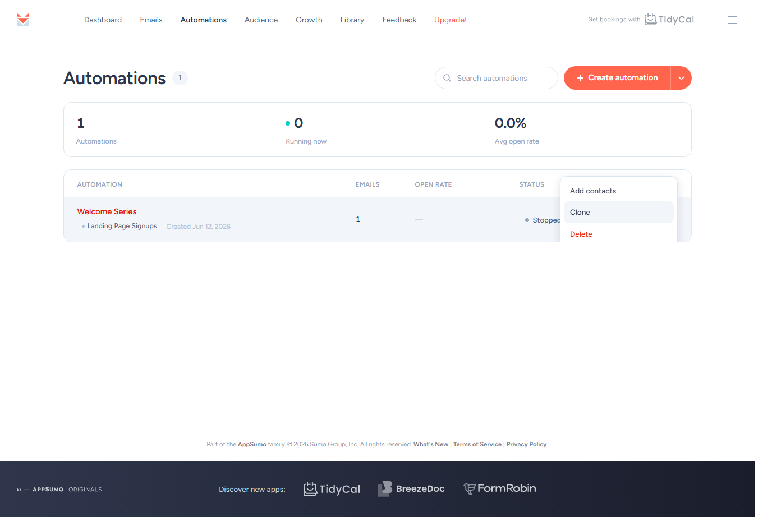Click Created Jun 12, 2026 text

[x=198, y=227]
